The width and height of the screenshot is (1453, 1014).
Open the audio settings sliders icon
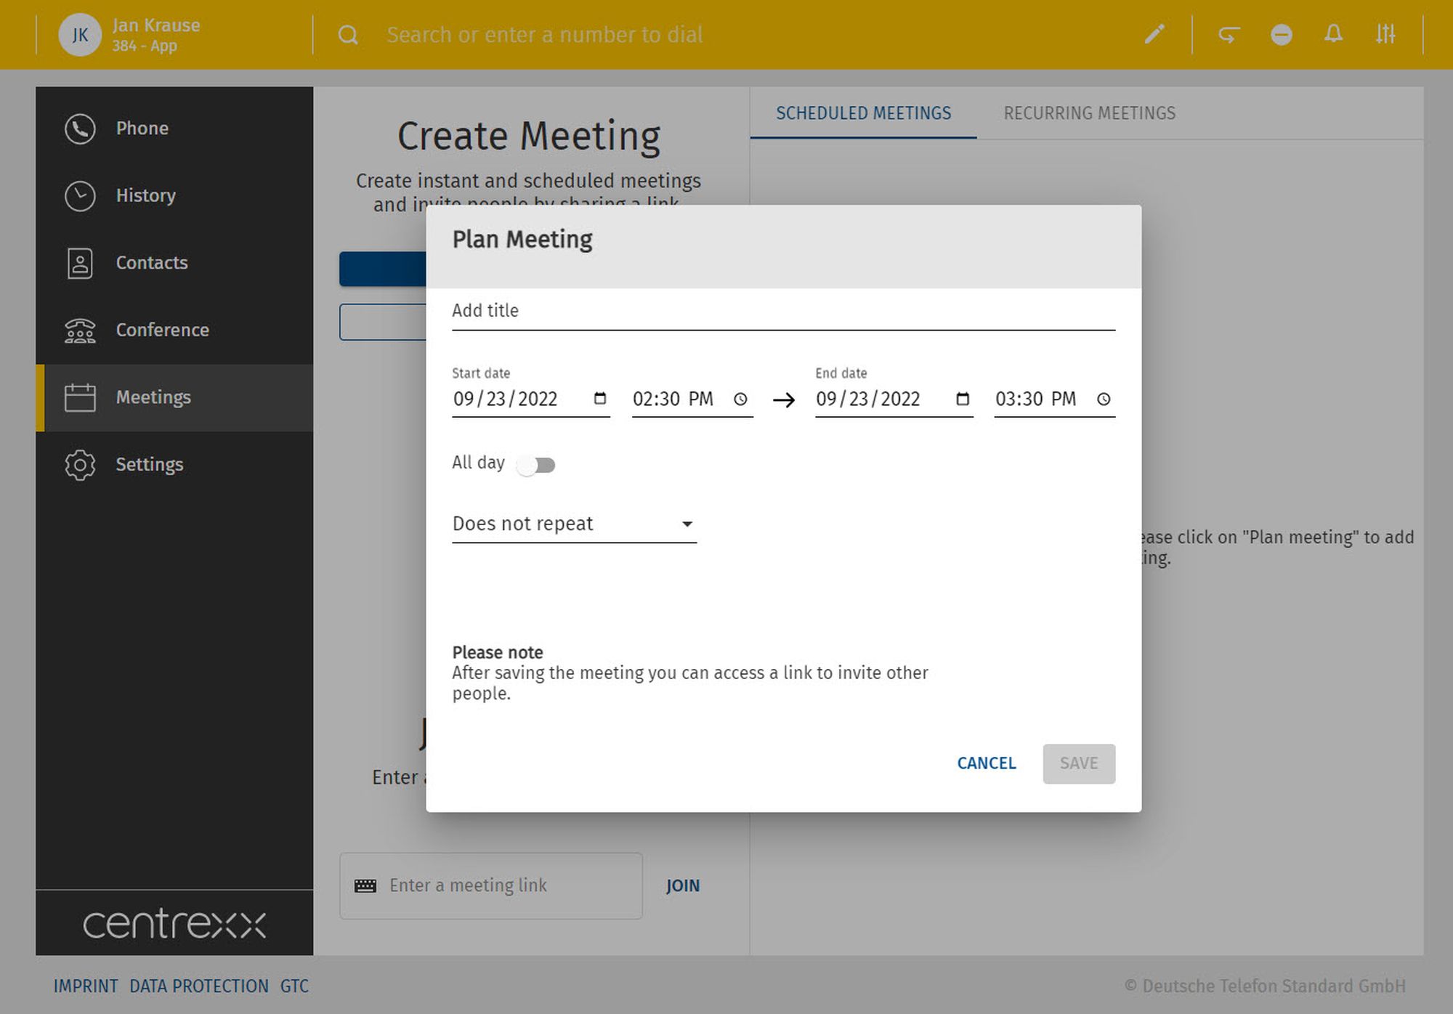tap(1385, 34)
